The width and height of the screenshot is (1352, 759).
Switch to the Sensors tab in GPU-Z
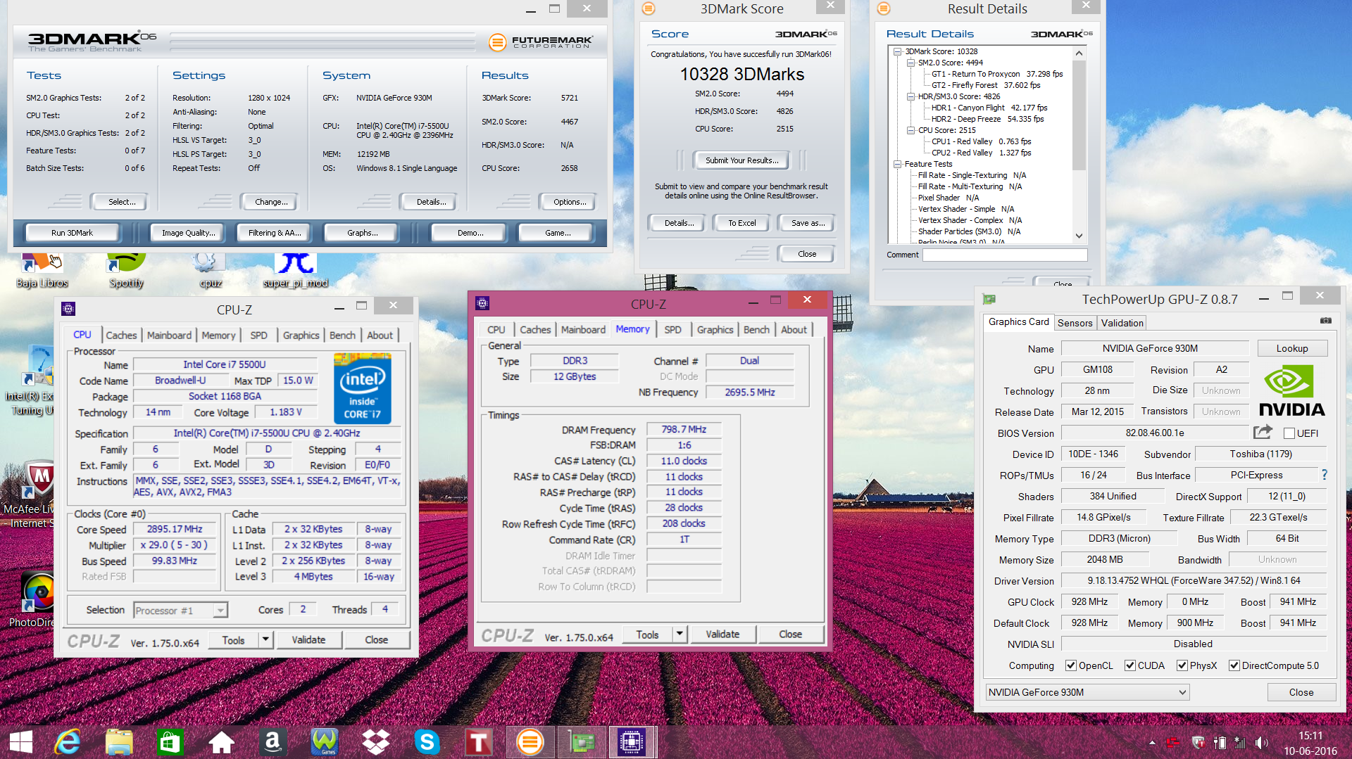pos(1075,322)
